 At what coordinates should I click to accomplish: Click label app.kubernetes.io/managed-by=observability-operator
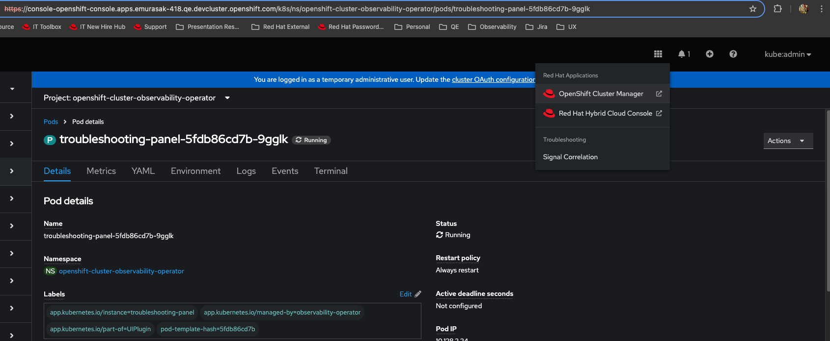(282, 312)
